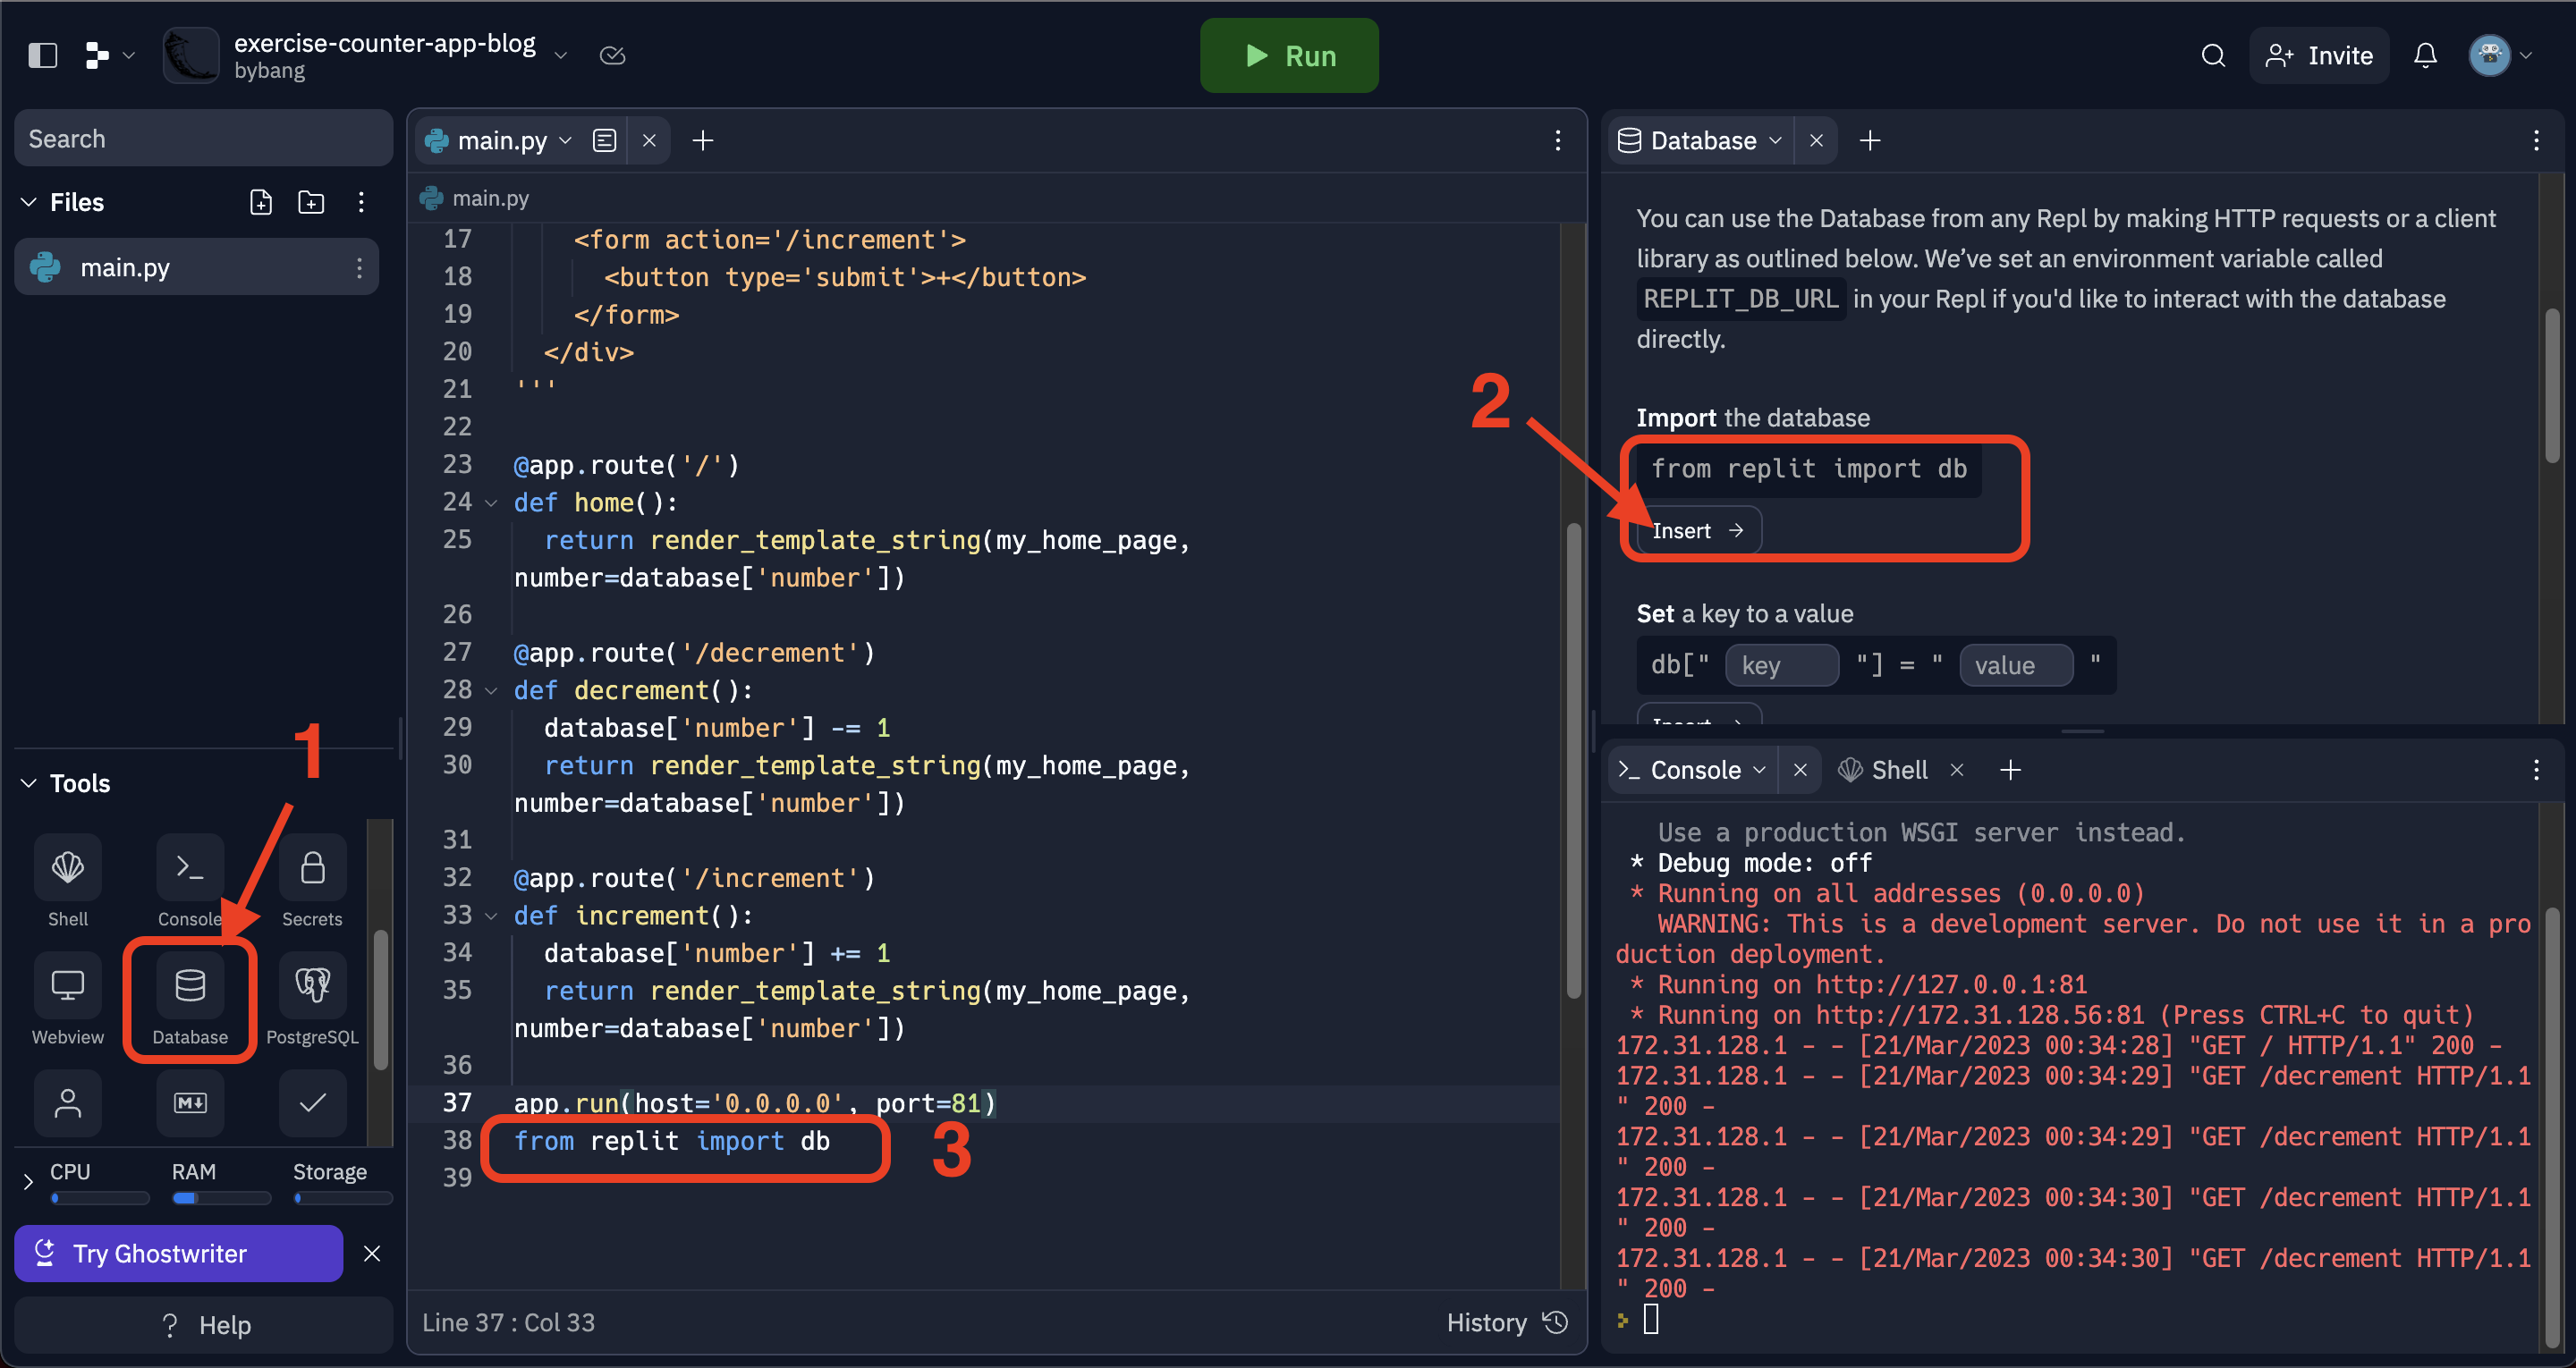Click the Run button to execute
The width and height of the screenshot is (2576, 1368).
pyautogui.click(x=1288, y=56)
